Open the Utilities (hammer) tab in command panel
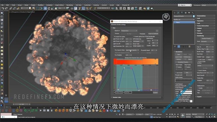Screen dimensions: 217x122 (x=193, y=13)
